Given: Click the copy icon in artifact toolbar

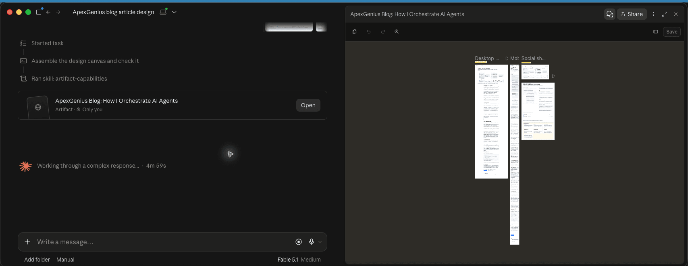Looking at the screenshot, I should point(355,31).
